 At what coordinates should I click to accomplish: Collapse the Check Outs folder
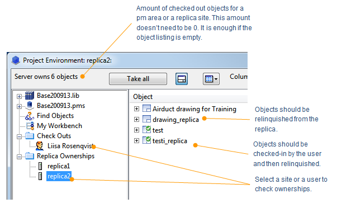pos(19,136)
